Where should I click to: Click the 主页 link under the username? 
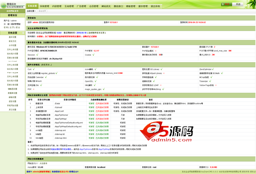(12, 27)
